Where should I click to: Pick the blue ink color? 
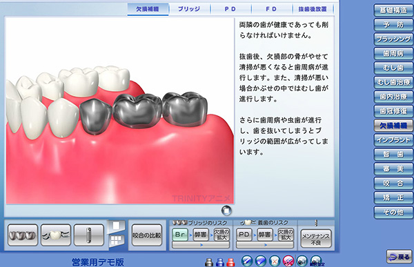[x=220, y=262]
